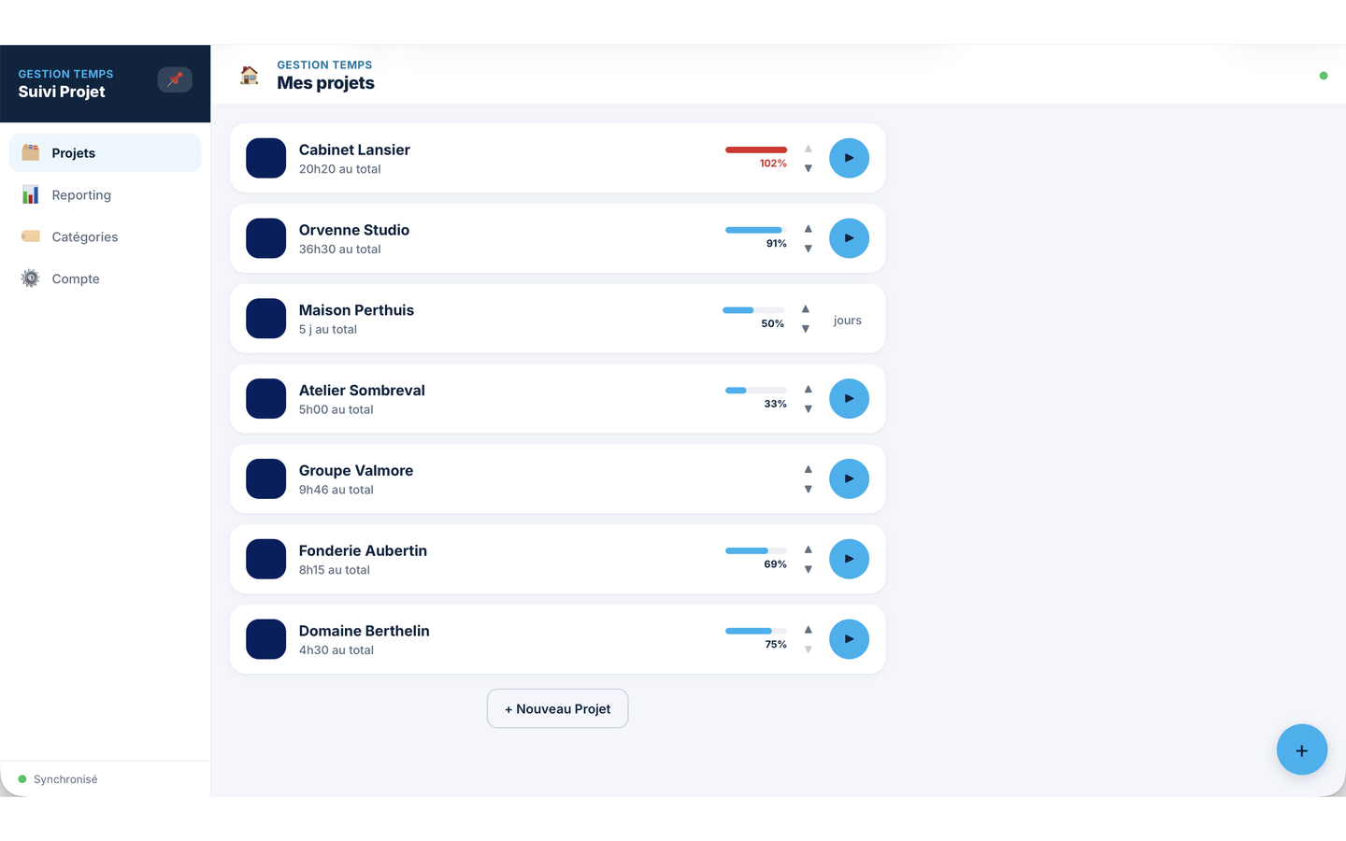
Task: Click the floating blue plus button
Action: coord(1302,749)
